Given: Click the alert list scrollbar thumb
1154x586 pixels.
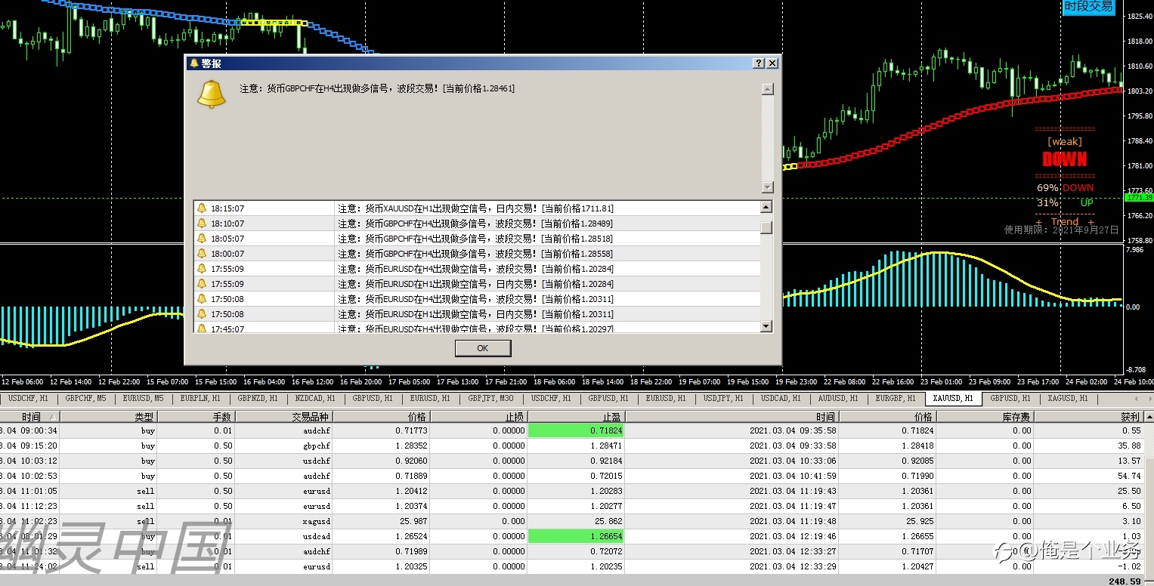Looking at the screenshot, I should (x=766, y=227).
